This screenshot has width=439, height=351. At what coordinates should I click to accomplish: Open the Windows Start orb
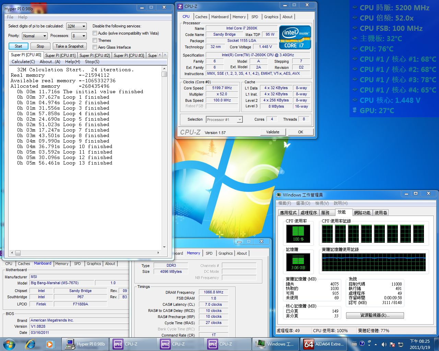[x=9, y=344]
